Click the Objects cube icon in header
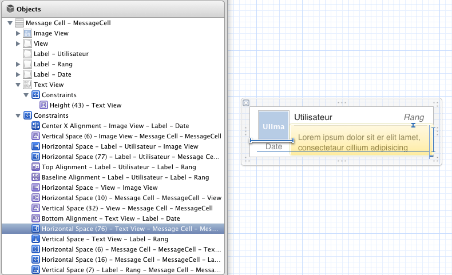452x275 pixels. [x=10, y=9]
